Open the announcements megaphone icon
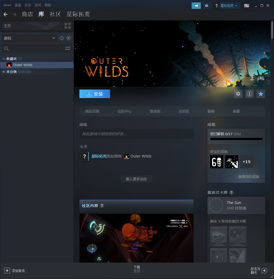 click(x=196, y=6)
